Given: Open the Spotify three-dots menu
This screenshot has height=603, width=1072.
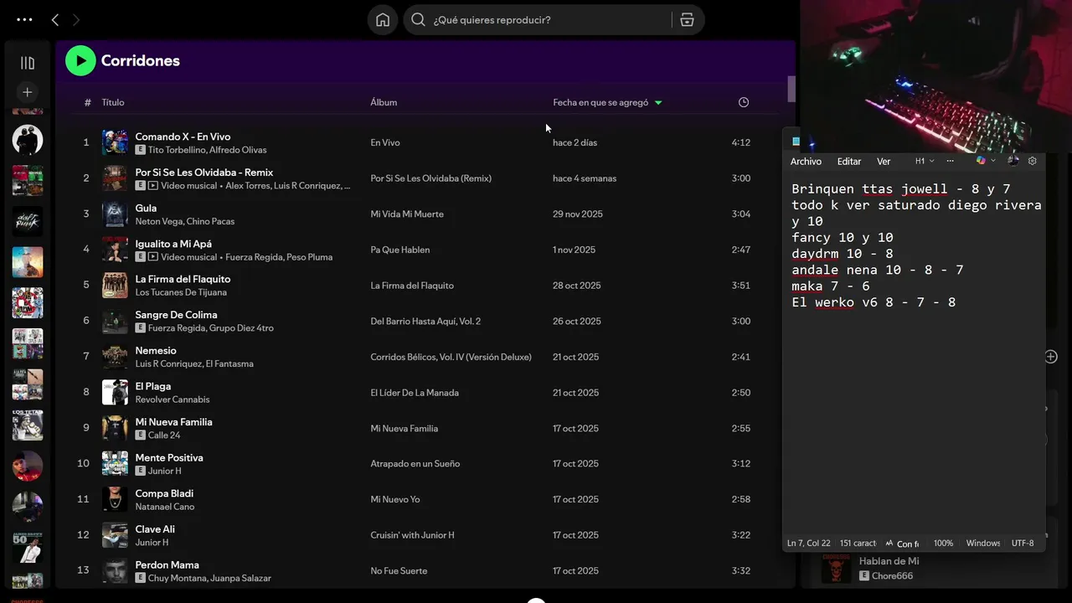Looking at the screenshot, I should point(24,20).
